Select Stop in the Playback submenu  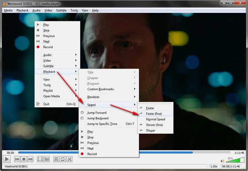click(109, 137)
